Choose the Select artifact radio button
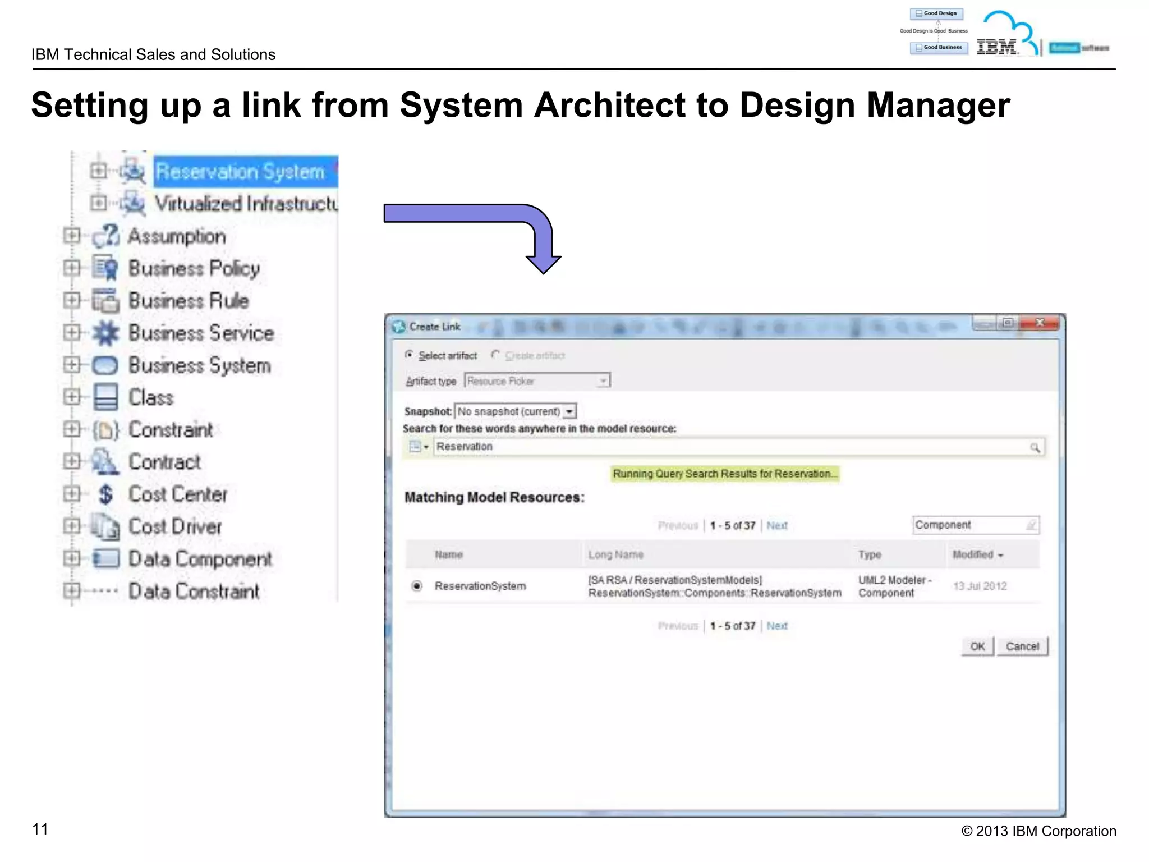Viewport: 1149px width, 862px height. pyautogui.click(x=409, y=355)
